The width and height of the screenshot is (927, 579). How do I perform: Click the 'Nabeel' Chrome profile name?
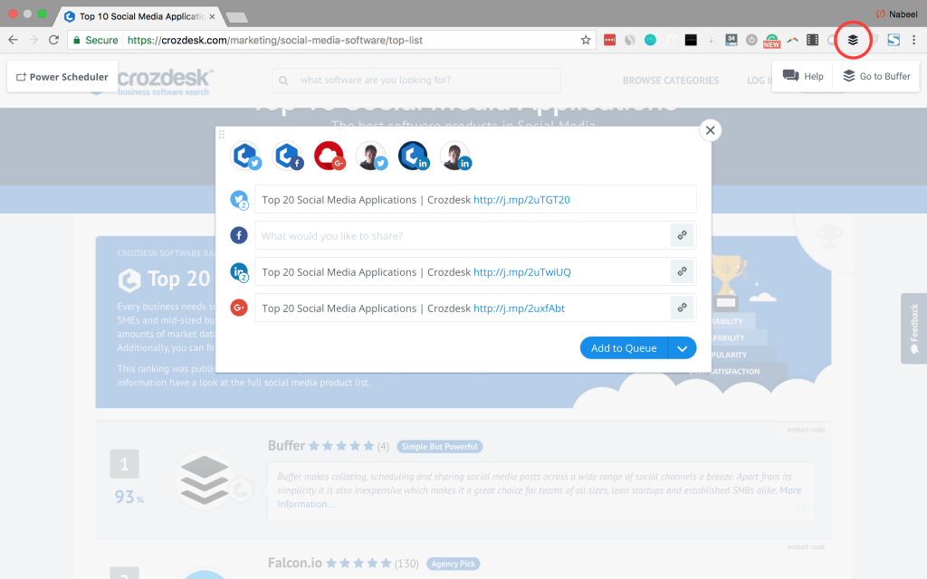(x=903, y=14)
